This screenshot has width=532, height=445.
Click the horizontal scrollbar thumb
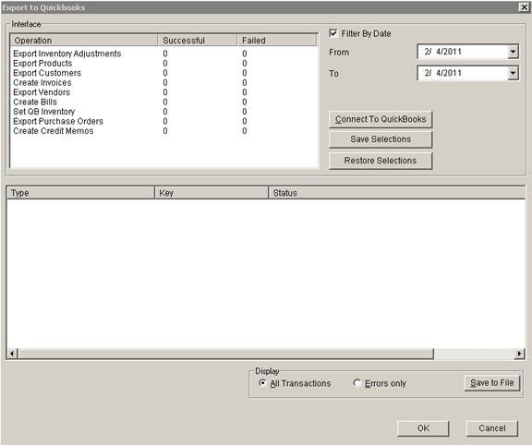point(226,354)
